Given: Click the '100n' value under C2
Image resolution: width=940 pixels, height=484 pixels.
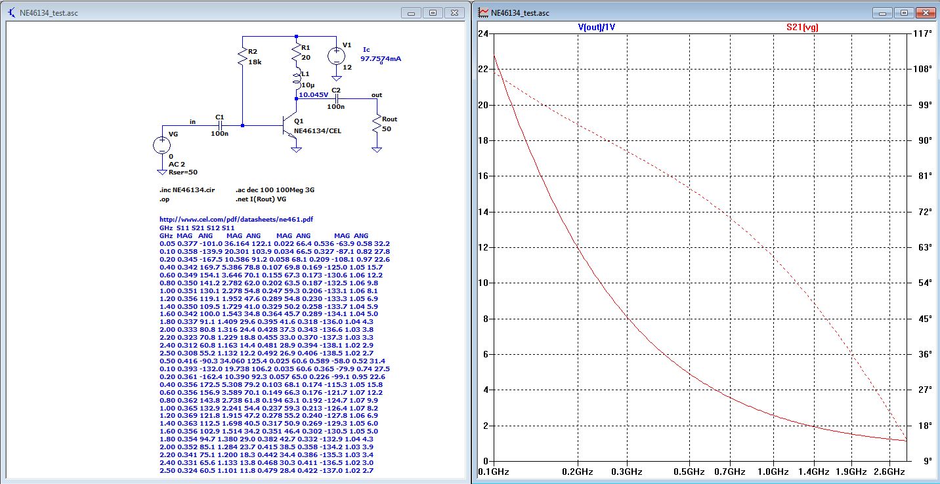Looking at the screenshot, I should tap(335, 106).
